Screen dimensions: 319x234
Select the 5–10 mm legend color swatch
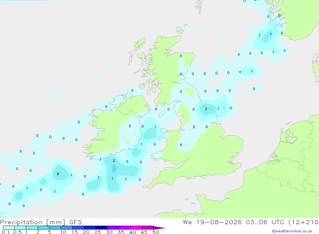[x=55, y=228]
